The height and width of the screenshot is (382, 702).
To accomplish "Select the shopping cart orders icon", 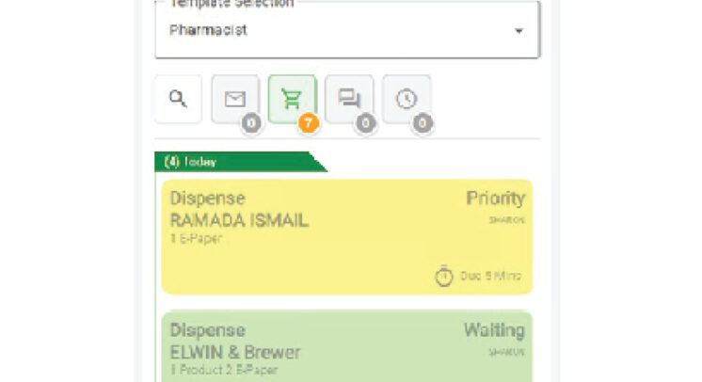I will (292, 99).
